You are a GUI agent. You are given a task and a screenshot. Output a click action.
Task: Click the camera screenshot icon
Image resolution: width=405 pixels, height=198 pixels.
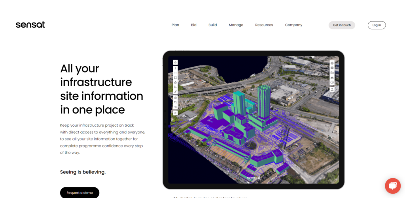(175, 98)
